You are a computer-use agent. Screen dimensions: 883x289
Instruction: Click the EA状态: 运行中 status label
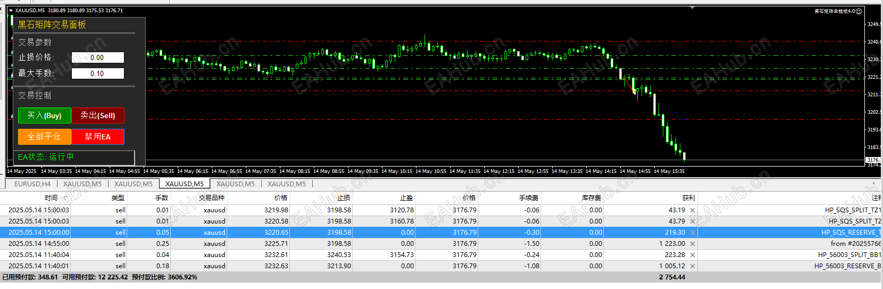point(46,157)
